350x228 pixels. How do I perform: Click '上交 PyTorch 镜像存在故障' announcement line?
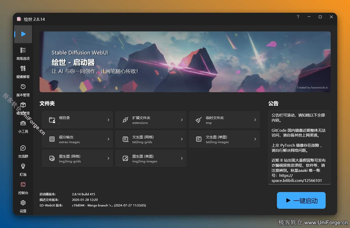(x=297, y=145)
